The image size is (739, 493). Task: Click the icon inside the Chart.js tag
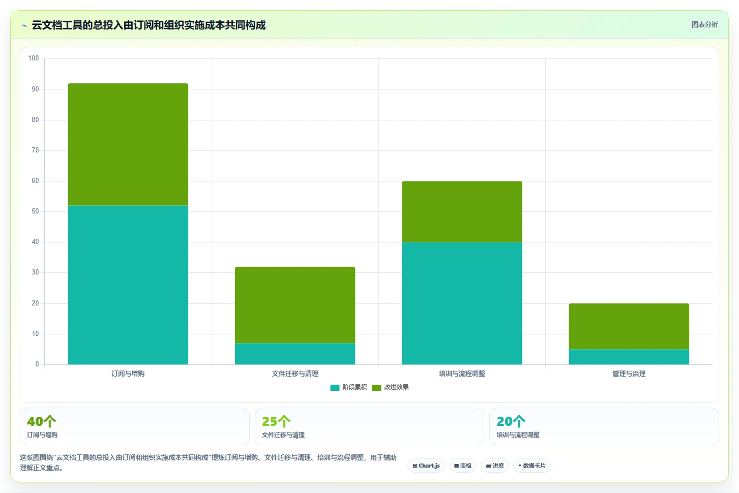pos(415,466)
